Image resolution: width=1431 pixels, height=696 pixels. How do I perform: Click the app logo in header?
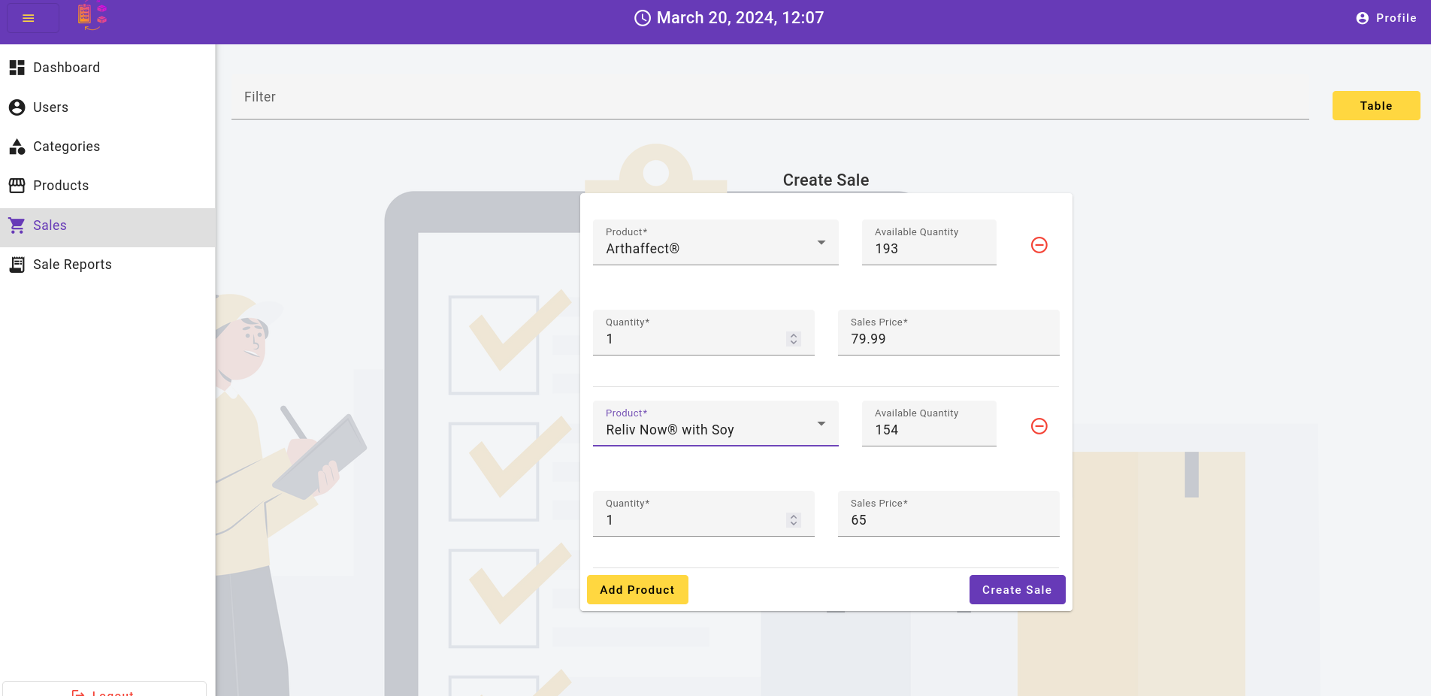click(92, 17)
